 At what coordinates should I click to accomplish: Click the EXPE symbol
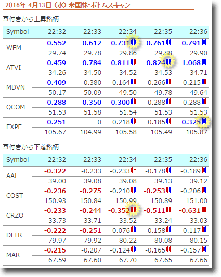coord(14,127)
